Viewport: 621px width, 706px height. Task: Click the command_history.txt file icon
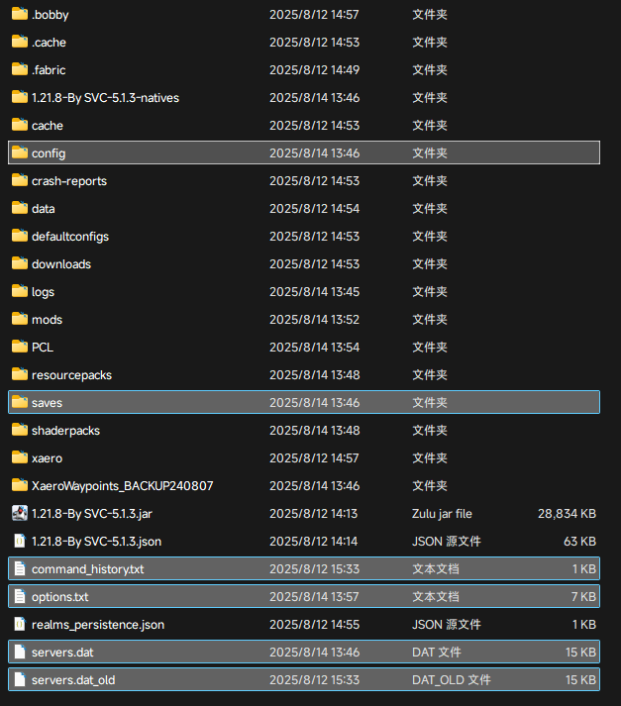tap(20, 569)
